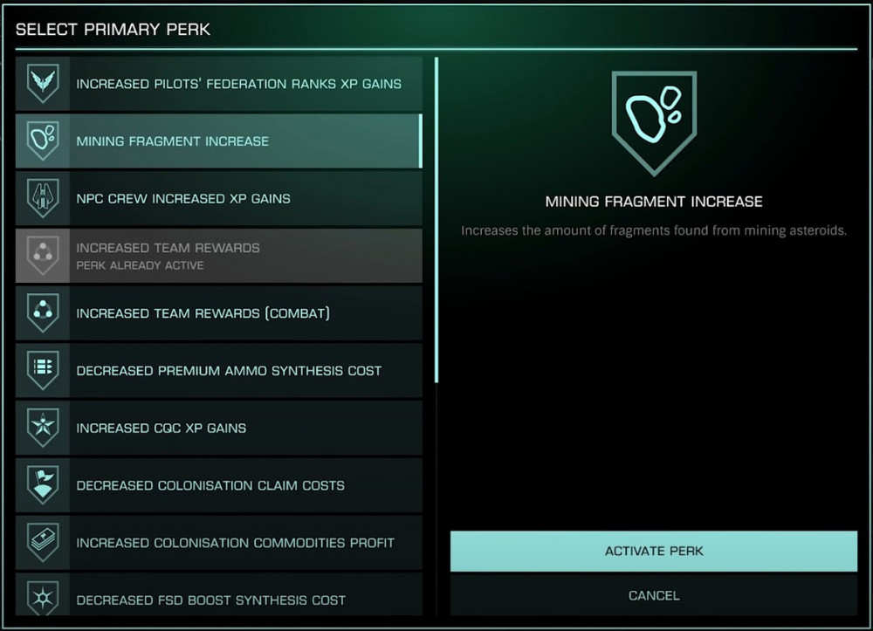Viewport: 873px width, 631px height.
Task: Click the perk list vertical scrollbar
Action: pos(436,218)
